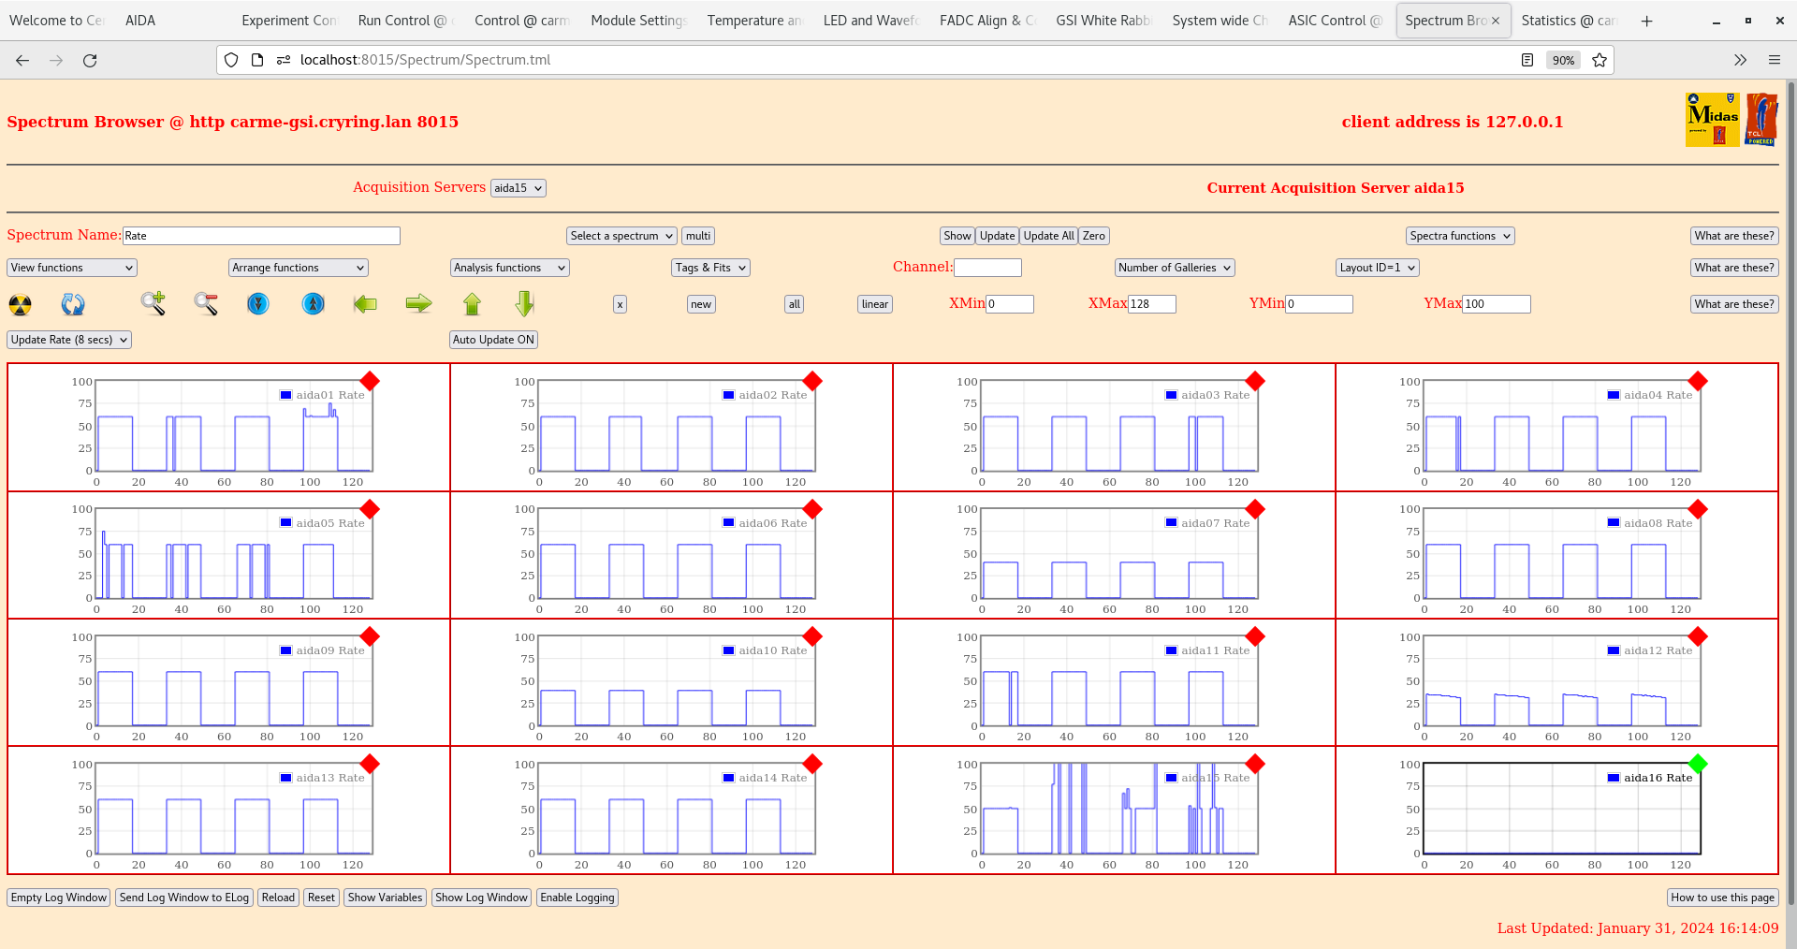Click the Update All button

coord(1048,236)
